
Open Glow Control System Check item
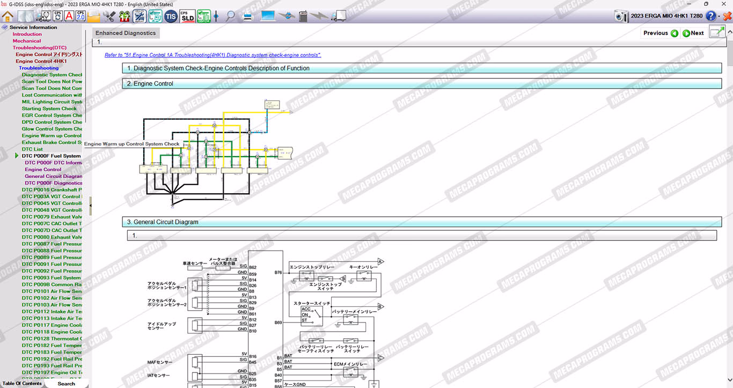click(x=52, y=129)
